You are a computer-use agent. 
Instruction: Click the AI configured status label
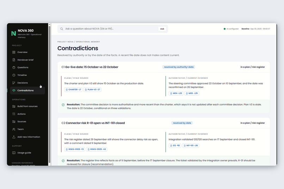pos(233,29)
